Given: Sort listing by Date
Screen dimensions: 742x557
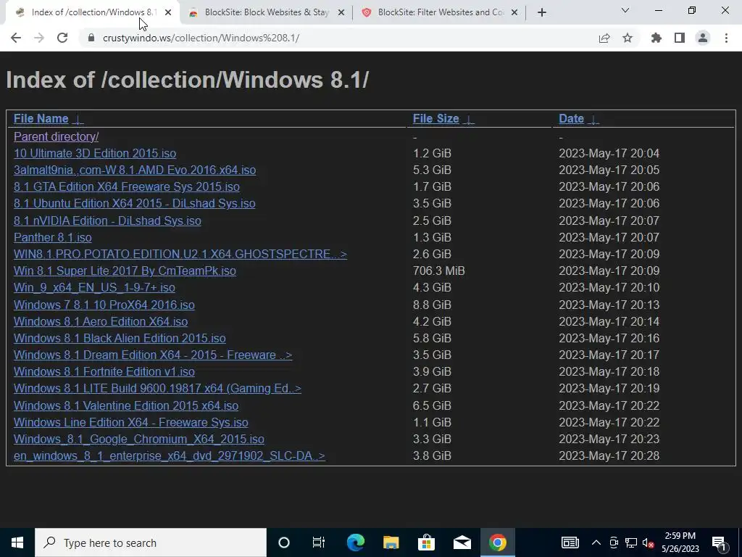Looking at the screenshot, I should point(571,118).
